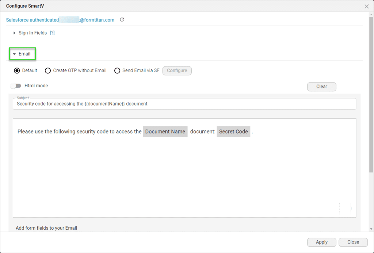Toggle the Html mode switch
The height and width of the screenshot is (253, 374).
[16, 86]
